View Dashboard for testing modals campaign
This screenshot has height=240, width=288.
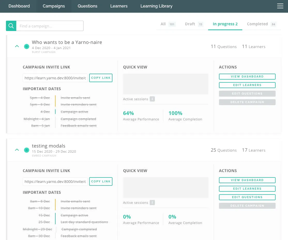[247, 180]
